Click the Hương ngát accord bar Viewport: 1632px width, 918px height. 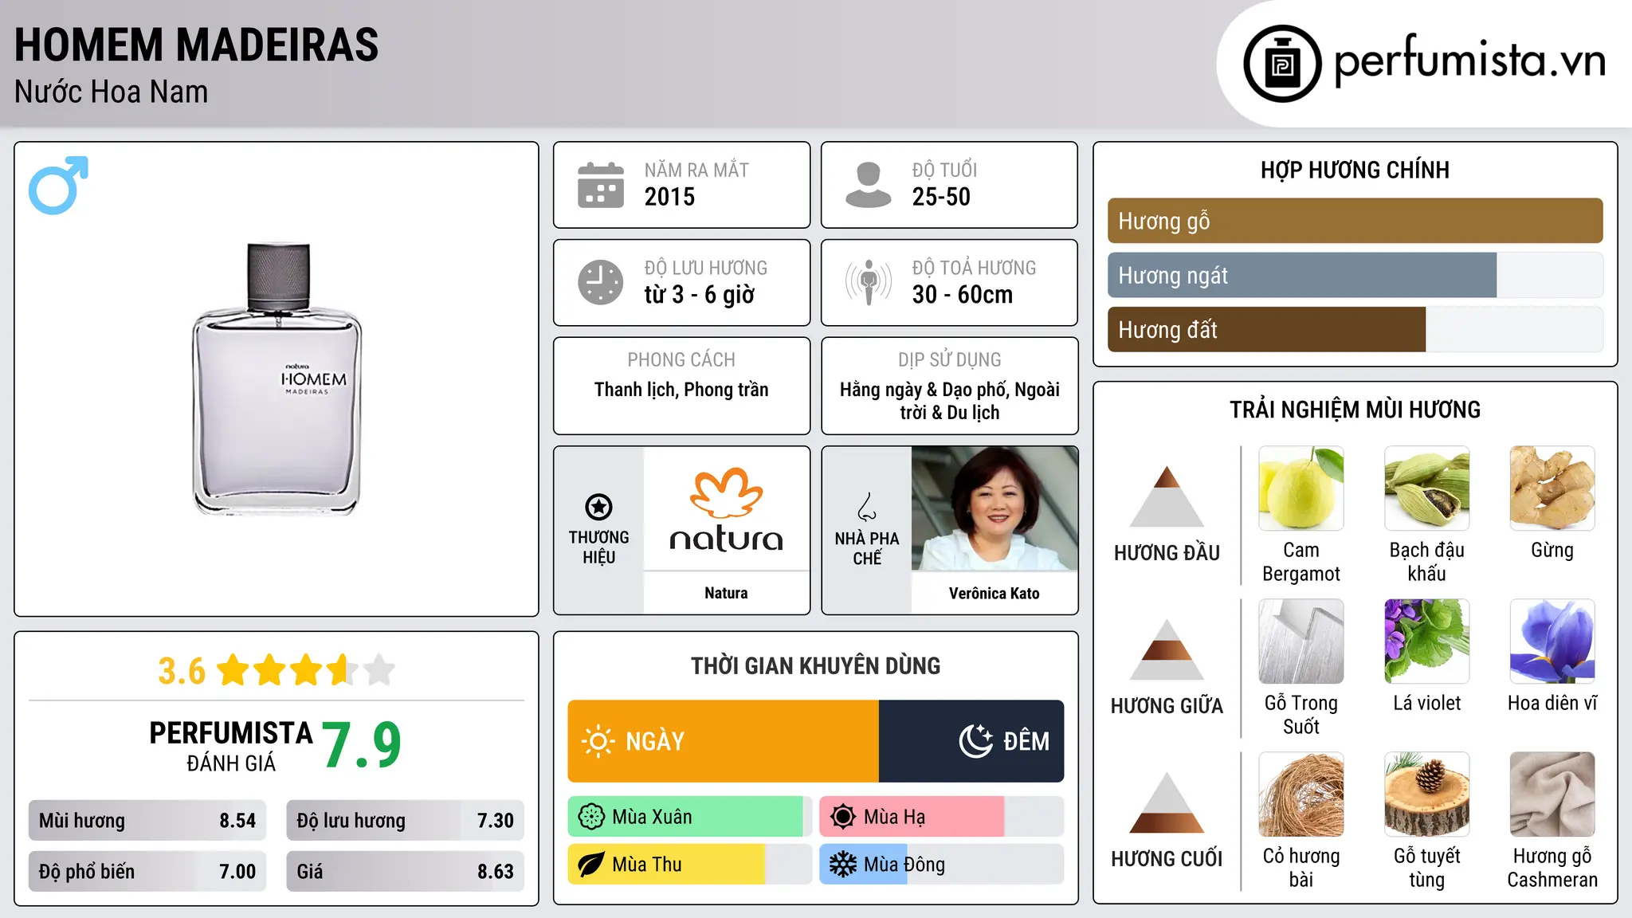[x=1355, y=276]
